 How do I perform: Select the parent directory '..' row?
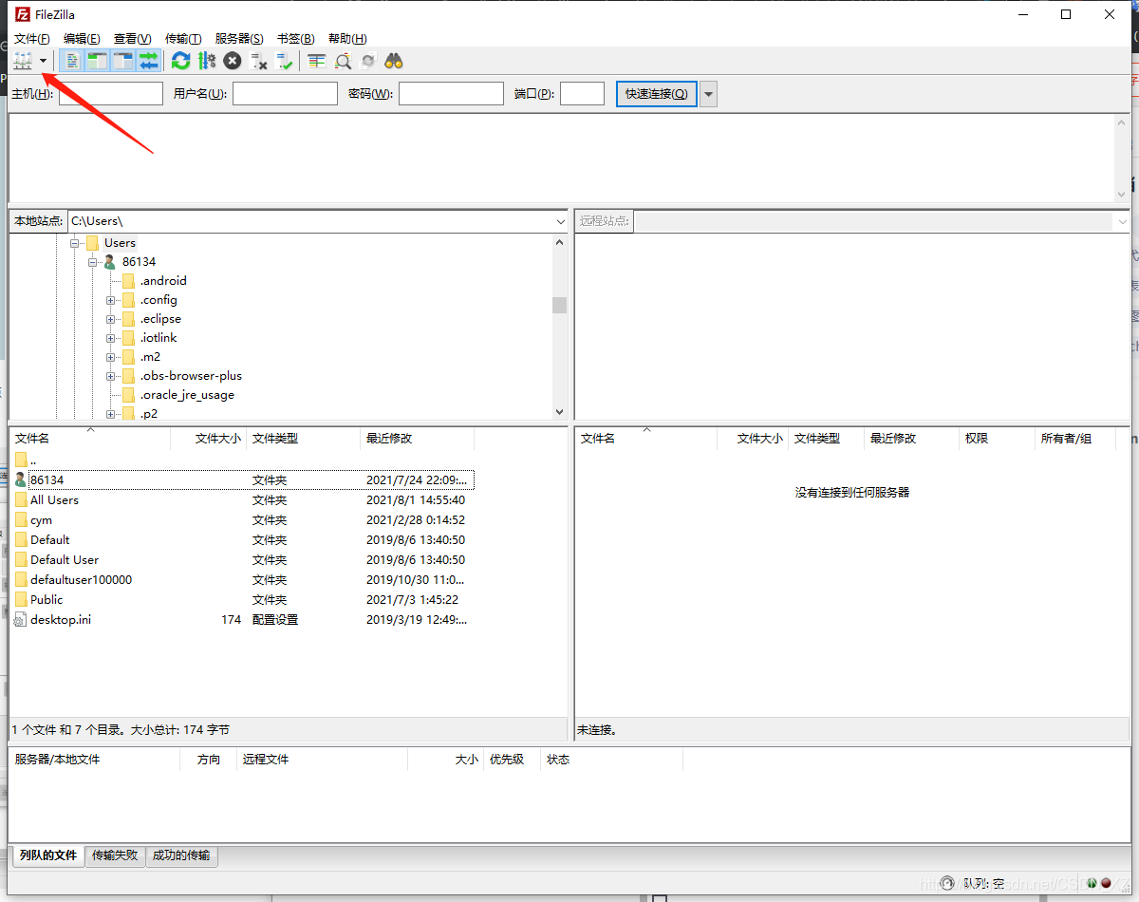[x=241, y=460]
